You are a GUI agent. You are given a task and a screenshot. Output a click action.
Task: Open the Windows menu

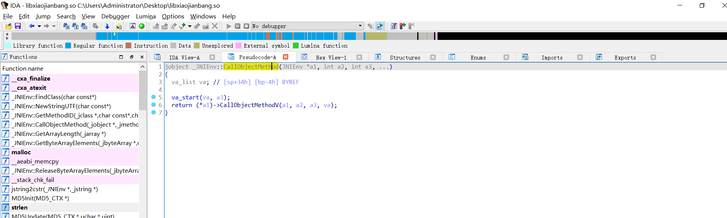[x=203, y=16]
